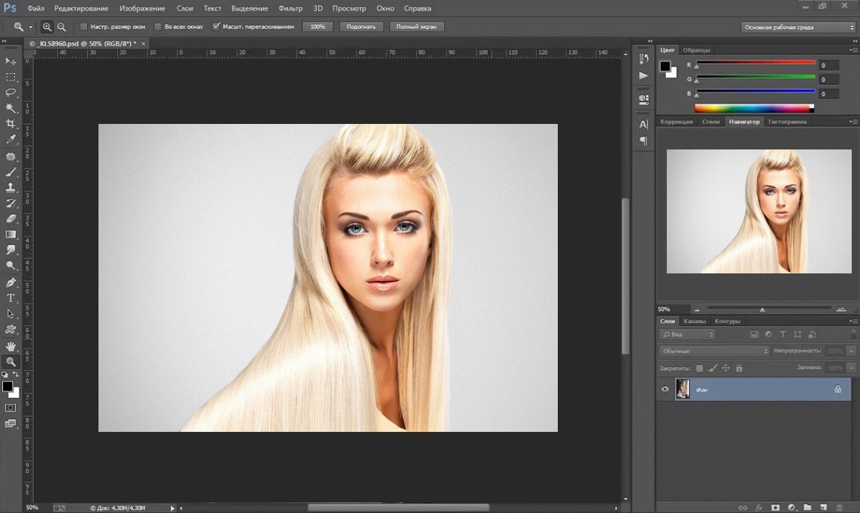The height and width of the screenshot is (513, 860).
Task: Open the 'Обычные' blend mode dropdown
Action: [714, 351]
